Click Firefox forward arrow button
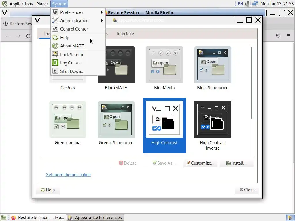The image size is (295, 221). coord(18,36)
